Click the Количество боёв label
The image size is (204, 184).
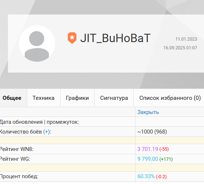click(21, 132)
